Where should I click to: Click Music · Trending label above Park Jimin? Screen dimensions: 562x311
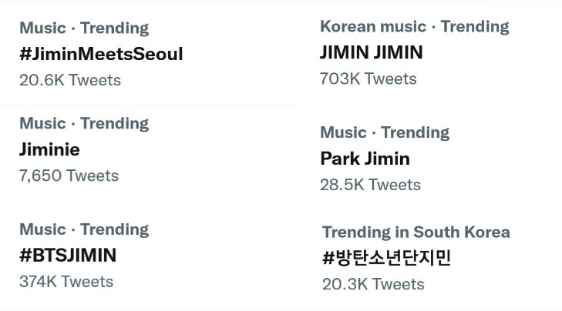[x=385, y=132]
